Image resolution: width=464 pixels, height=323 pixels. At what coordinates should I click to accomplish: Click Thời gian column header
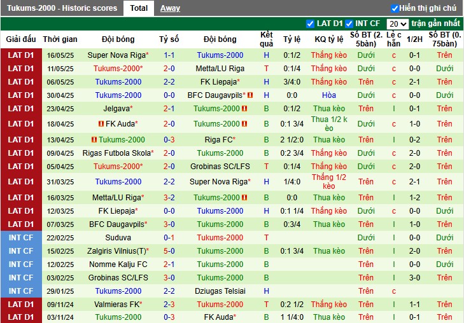pyautogui.click(x=60, y=39)
